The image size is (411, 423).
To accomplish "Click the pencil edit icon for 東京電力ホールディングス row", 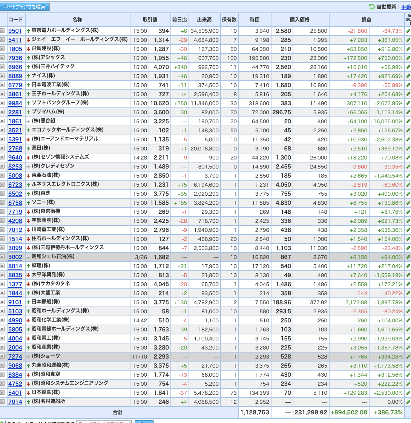I will (x=408, y=31).
